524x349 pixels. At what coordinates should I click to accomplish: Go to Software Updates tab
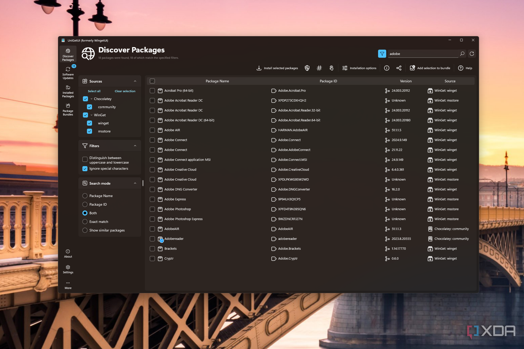click(x=68, y=73)
